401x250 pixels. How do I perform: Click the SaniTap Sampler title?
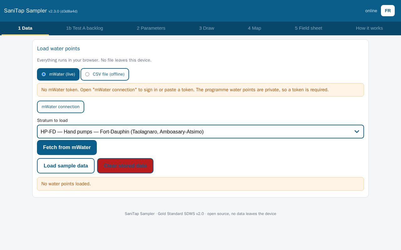(x=25, y=11)
